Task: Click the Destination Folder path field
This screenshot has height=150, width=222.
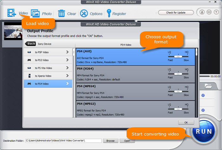Action: 63,141
